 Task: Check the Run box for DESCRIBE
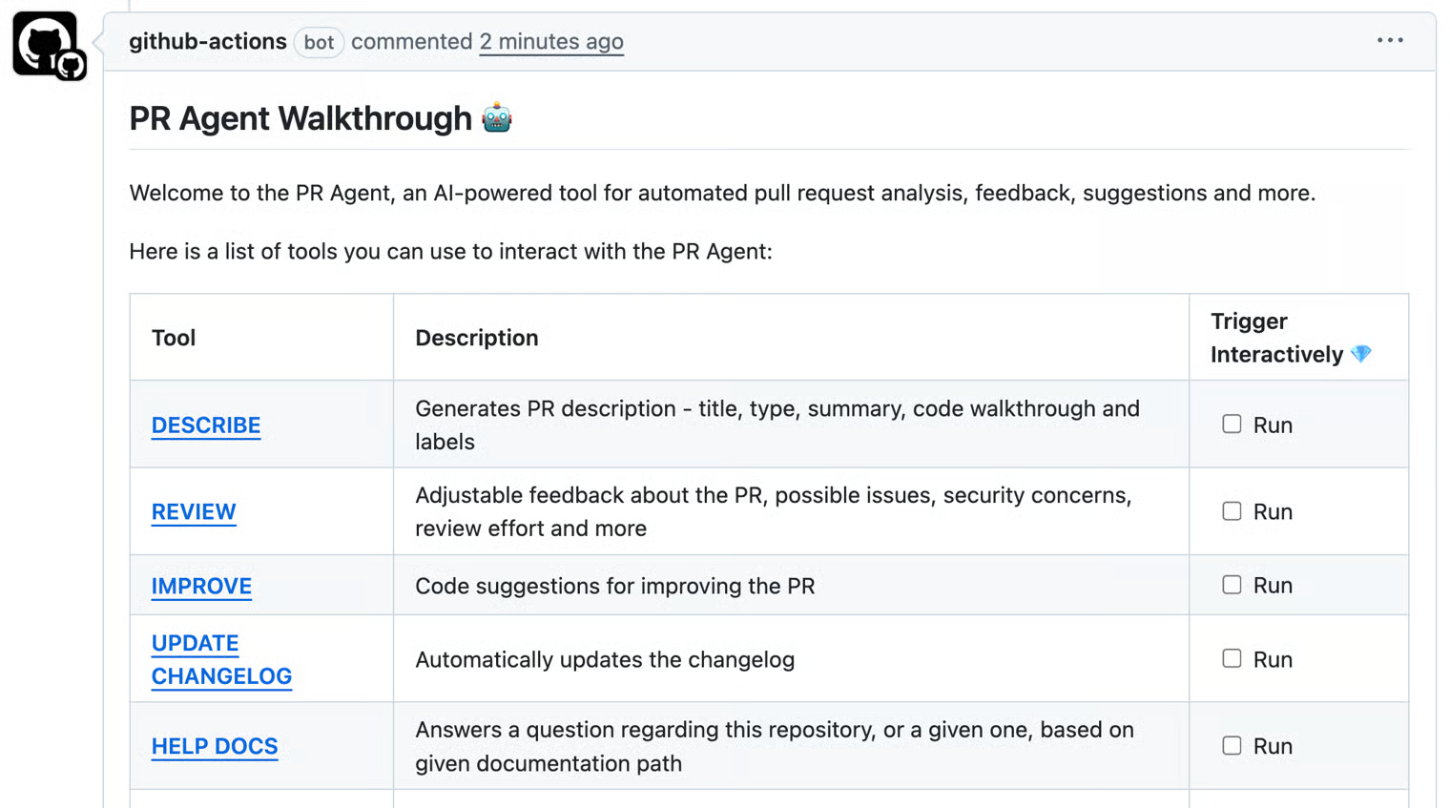(x=1232, y=425)
